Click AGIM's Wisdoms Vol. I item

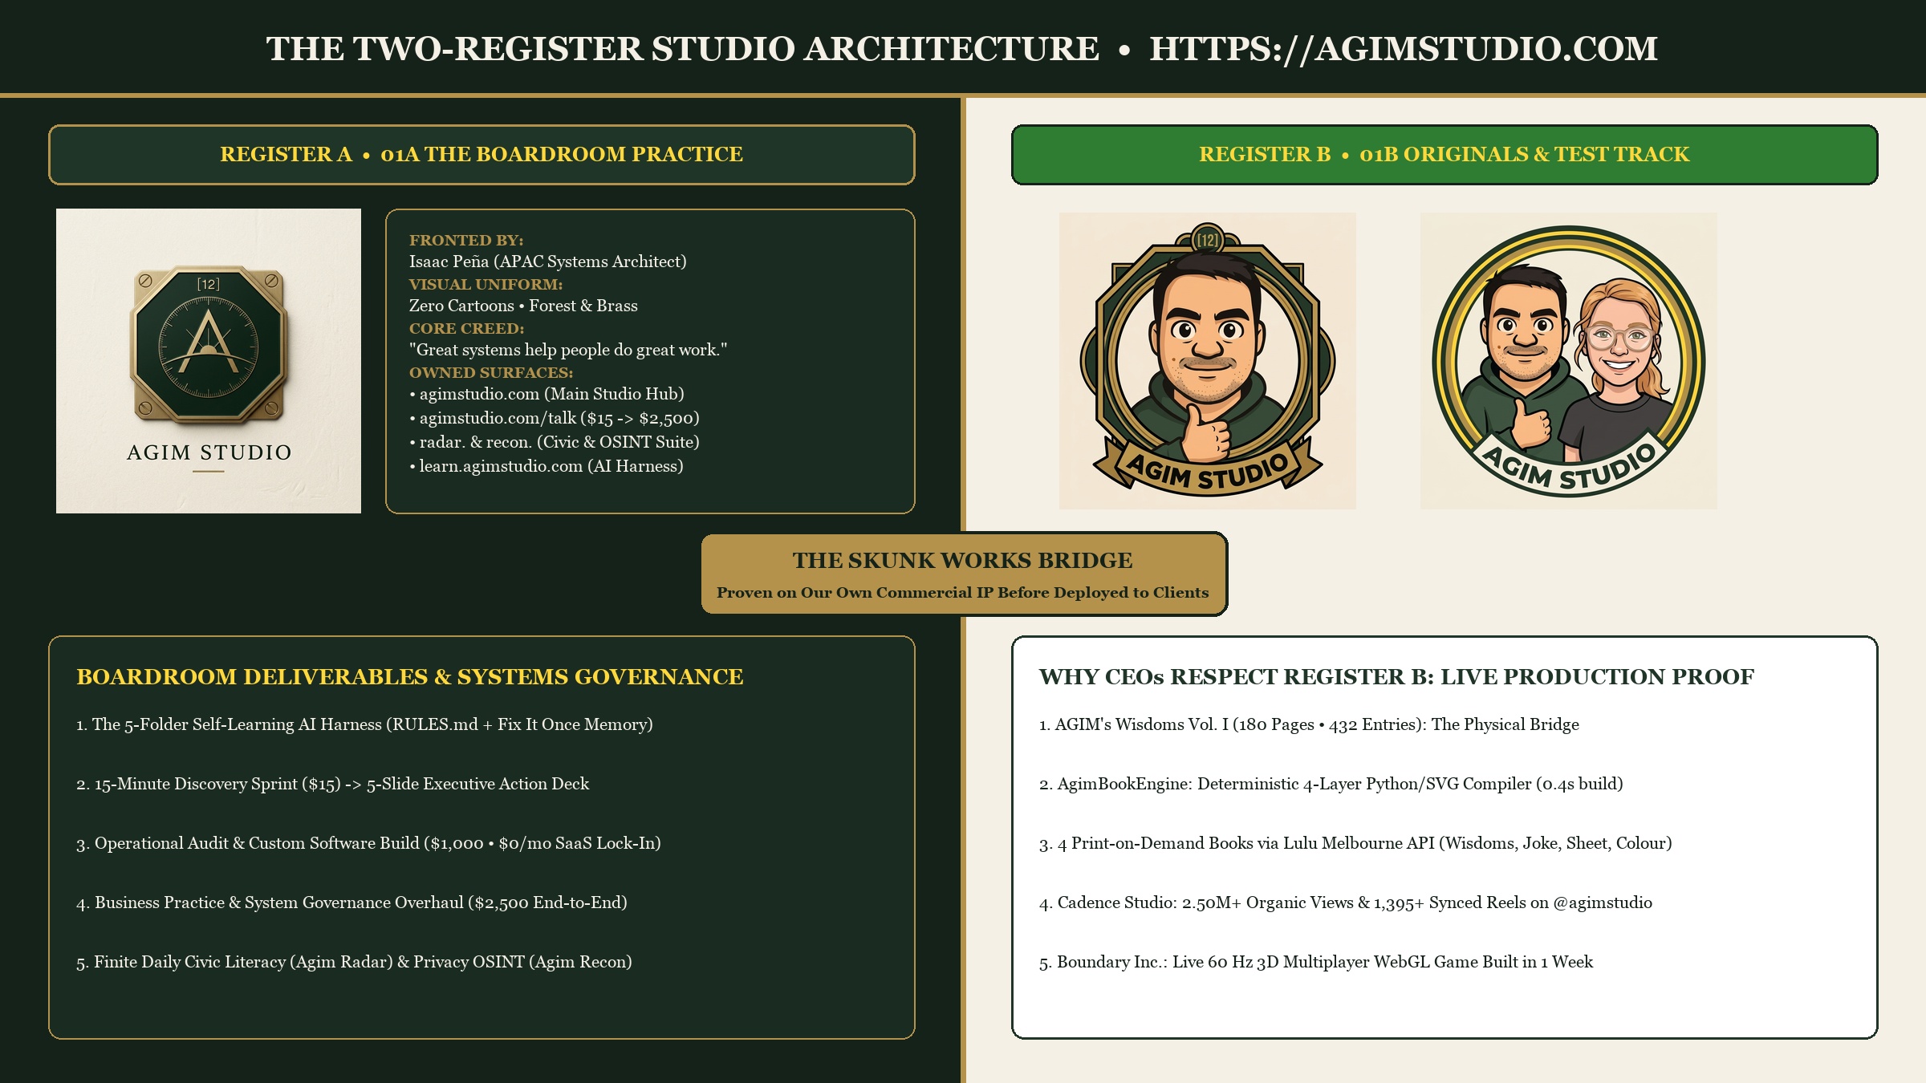click(1309, 724)
